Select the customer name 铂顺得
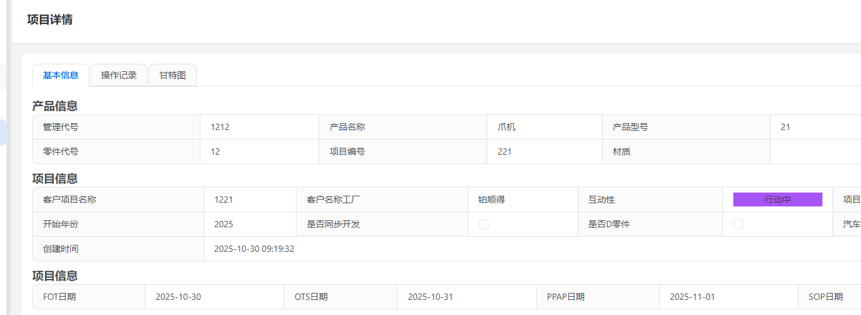The height and width of the screenshot is (315, 861). [x=491, y=199]
